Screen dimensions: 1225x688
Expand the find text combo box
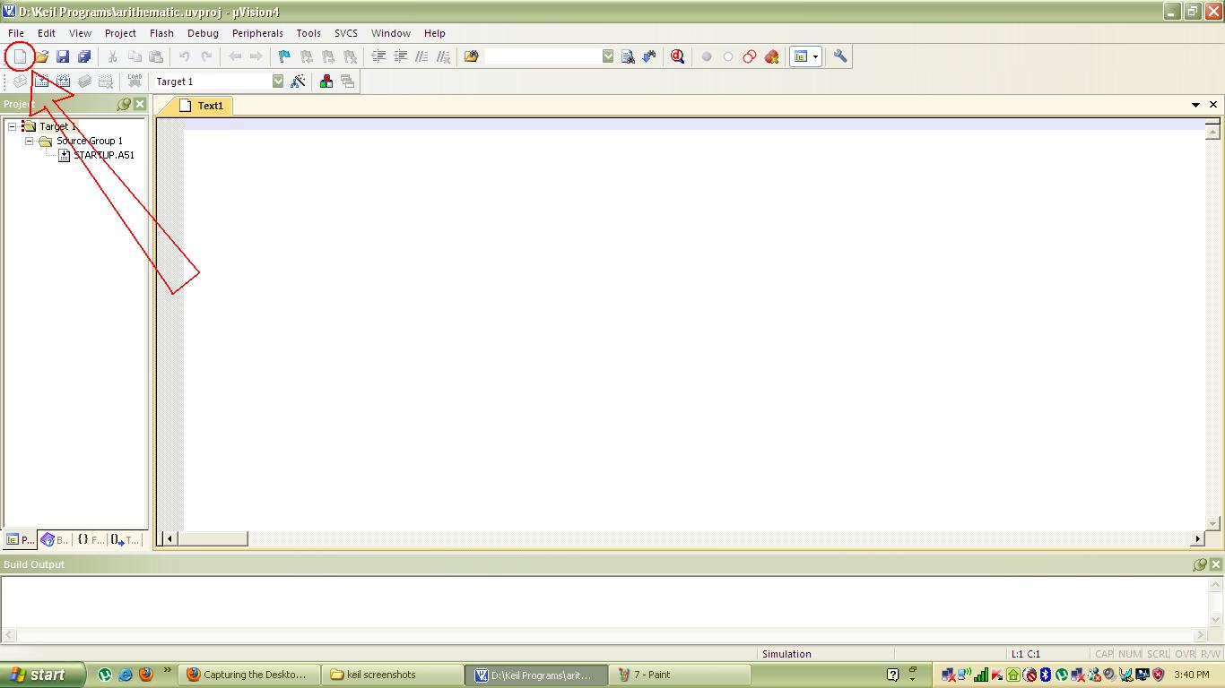pyautogui.click(x=608, y=56)
